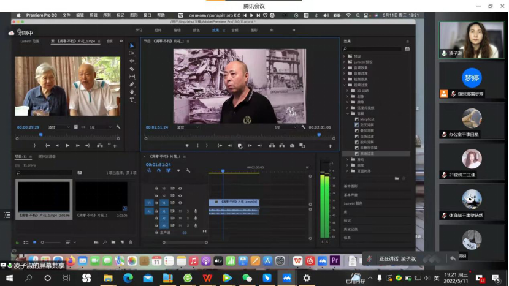
Task: Select the Pen tool in the toolbar
Action: point(132,85)
